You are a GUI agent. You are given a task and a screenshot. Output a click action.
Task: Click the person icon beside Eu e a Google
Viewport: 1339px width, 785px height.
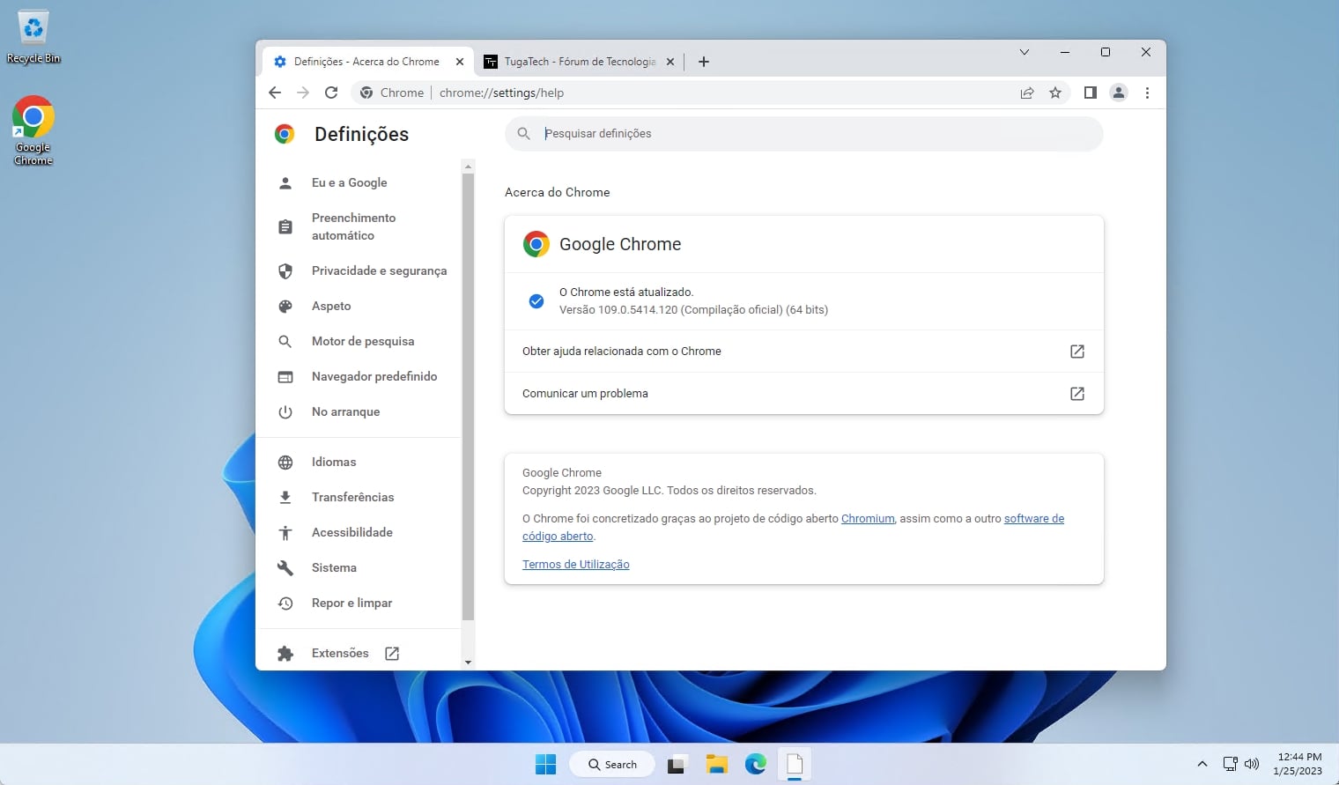(x=285, y=182)
